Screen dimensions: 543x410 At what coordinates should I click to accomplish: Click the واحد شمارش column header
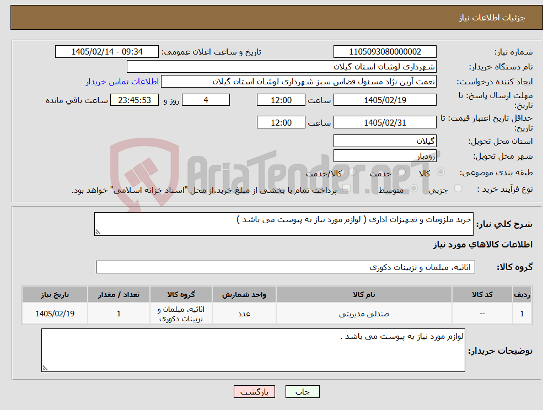tap(244, 295)
